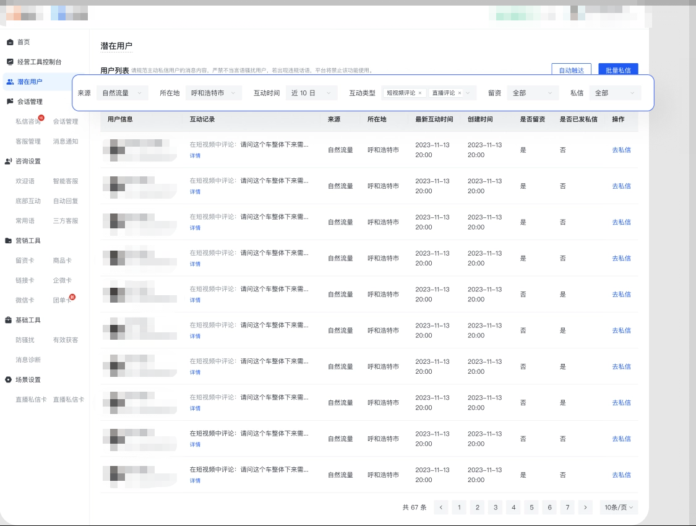Image resolution: width=696 pixels, height=526 pixels.
Task: Click the 基础工具 toolbox icon
Action: (x=8, y=321)
